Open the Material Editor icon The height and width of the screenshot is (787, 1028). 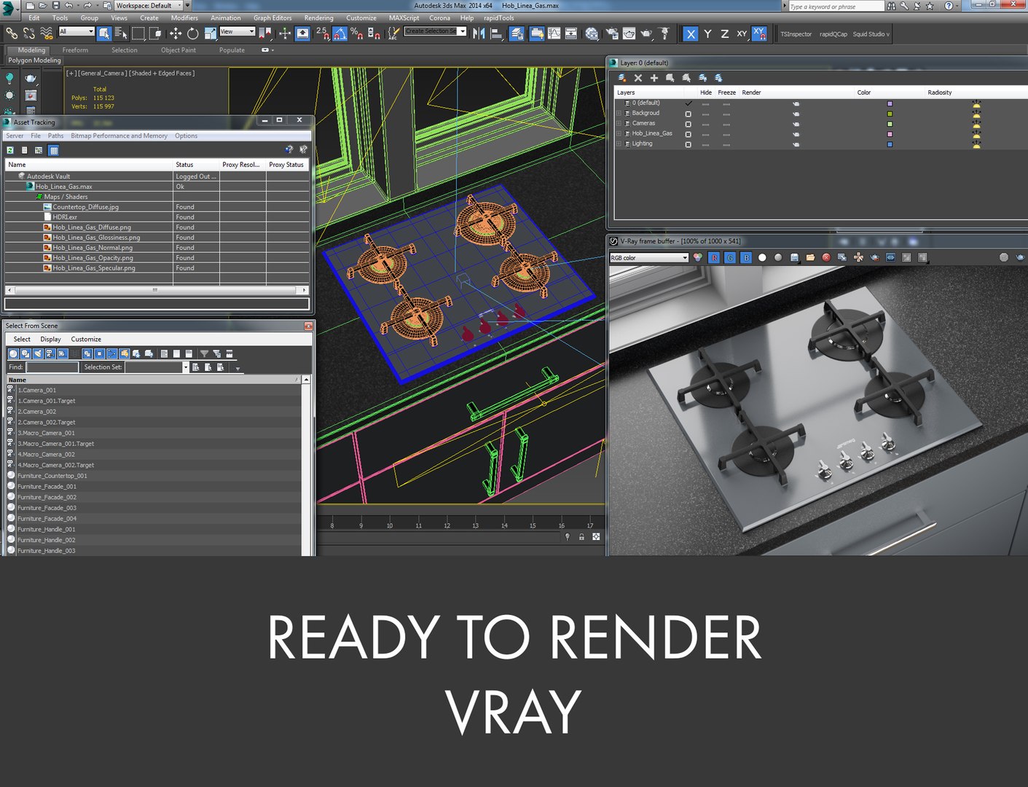point(592,33)
